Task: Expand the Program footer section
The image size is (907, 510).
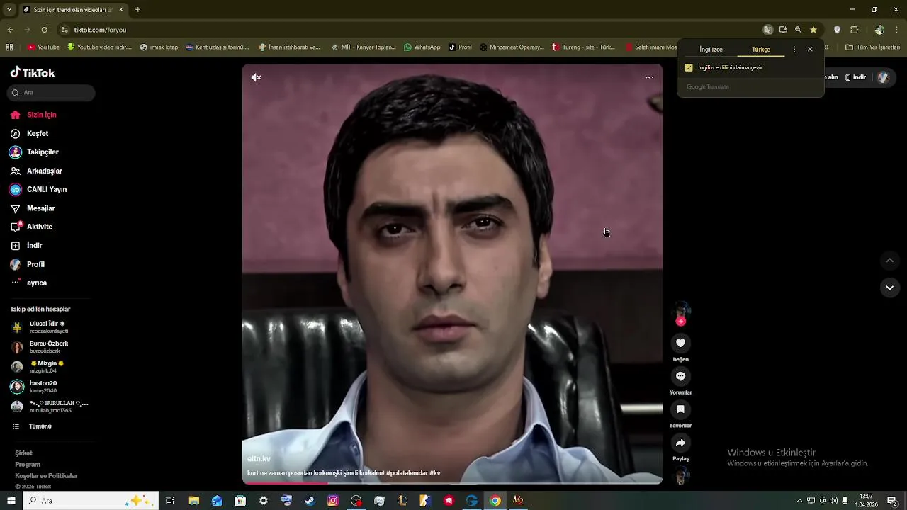Action: tap(28, 465)
